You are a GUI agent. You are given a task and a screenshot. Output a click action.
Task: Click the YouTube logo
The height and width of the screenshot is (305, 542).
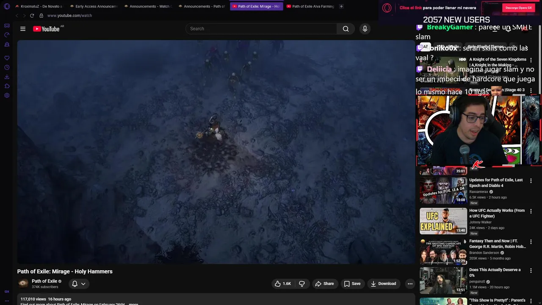46,29
